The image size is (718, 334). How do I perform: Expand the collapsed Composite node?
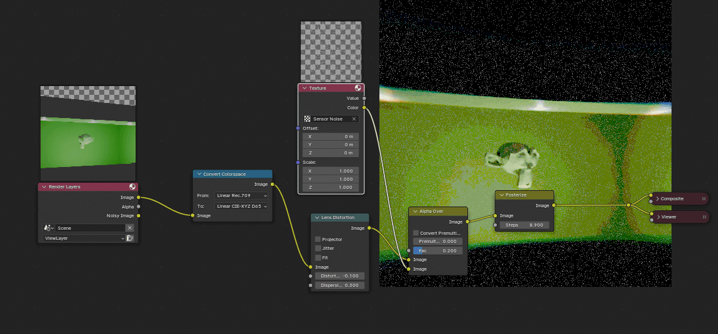coord(658,199)
